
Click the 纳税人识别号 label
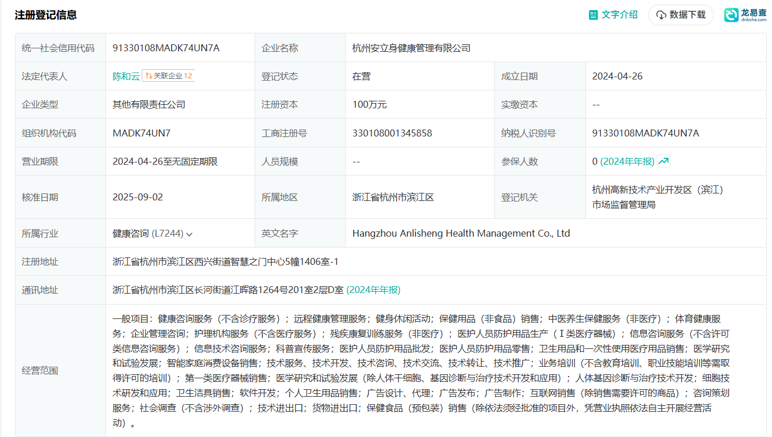pos(529,133)
